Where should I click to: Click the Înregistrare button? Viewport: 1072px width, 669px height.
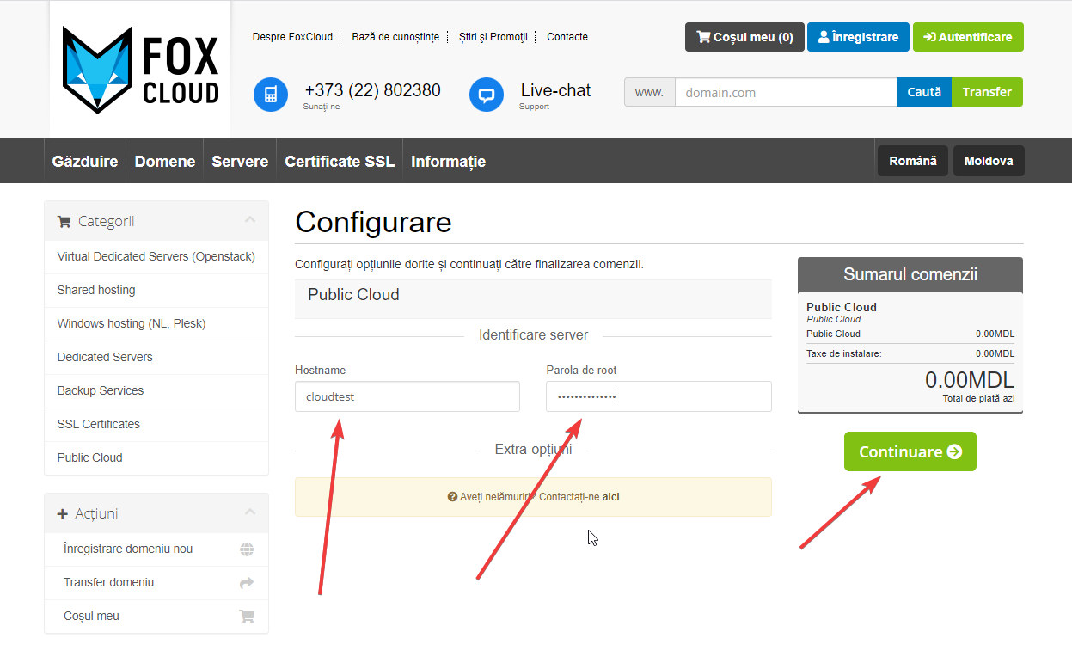pos(858,37)
